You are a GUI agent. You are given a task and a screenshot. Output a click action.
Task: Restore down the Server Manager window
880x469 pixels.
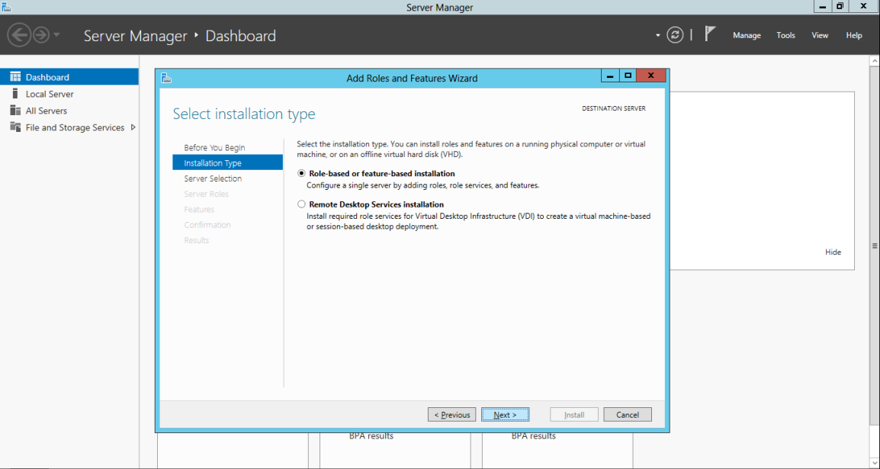coord(840,7)
